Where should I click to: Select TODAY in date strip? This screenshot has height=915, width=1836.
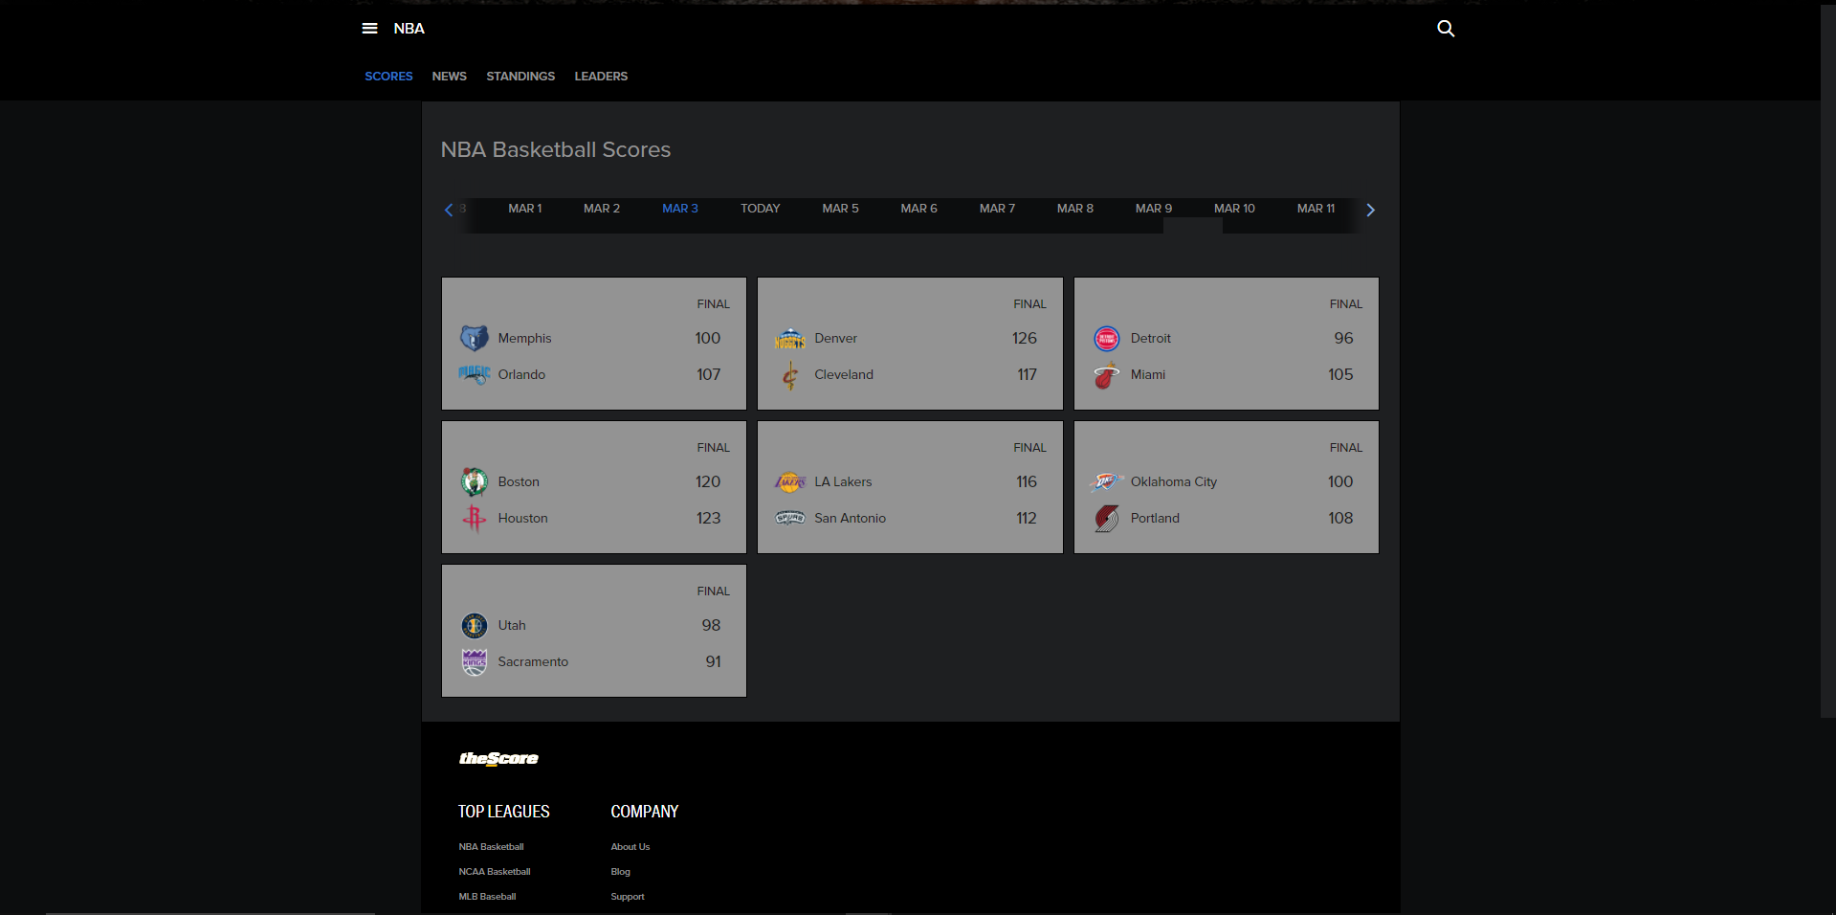(x=761, y=209)
